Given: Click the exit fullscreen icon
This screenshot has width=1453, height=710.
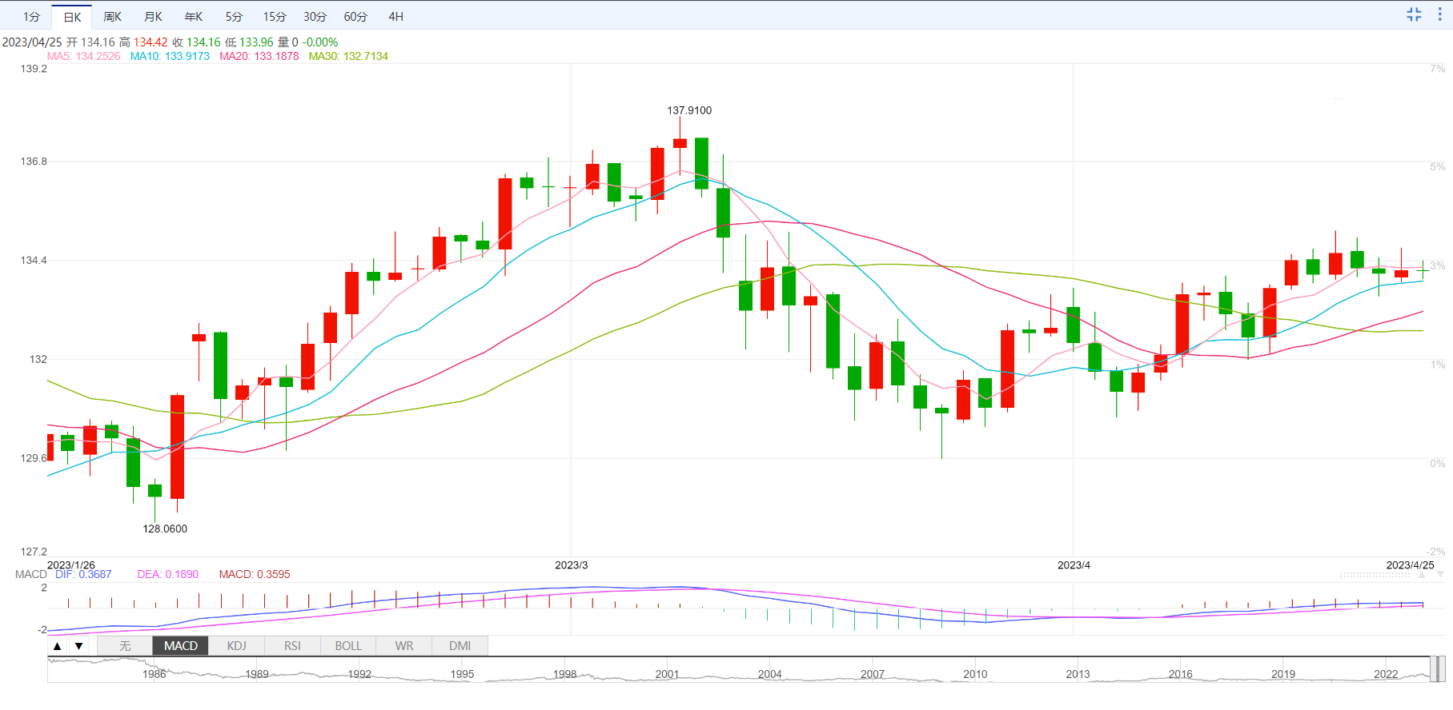Looking at the screenshot, I should (x=1414, y=14).
